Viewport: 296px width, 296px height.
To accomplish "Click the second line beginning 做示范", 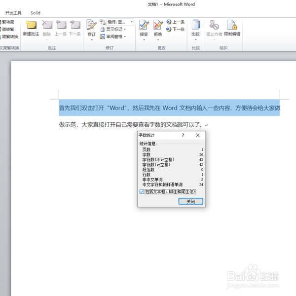I will click(133, 125).
